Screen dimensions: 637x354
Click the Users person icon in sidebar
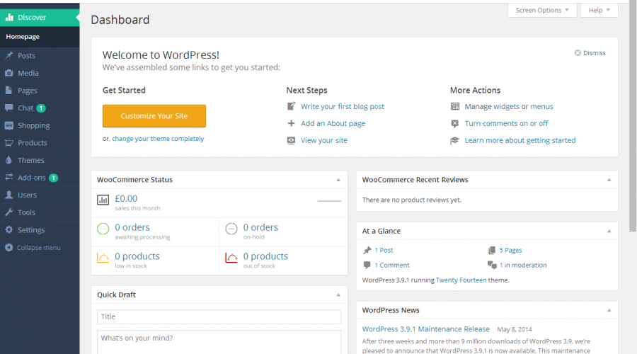click(9, 195)
